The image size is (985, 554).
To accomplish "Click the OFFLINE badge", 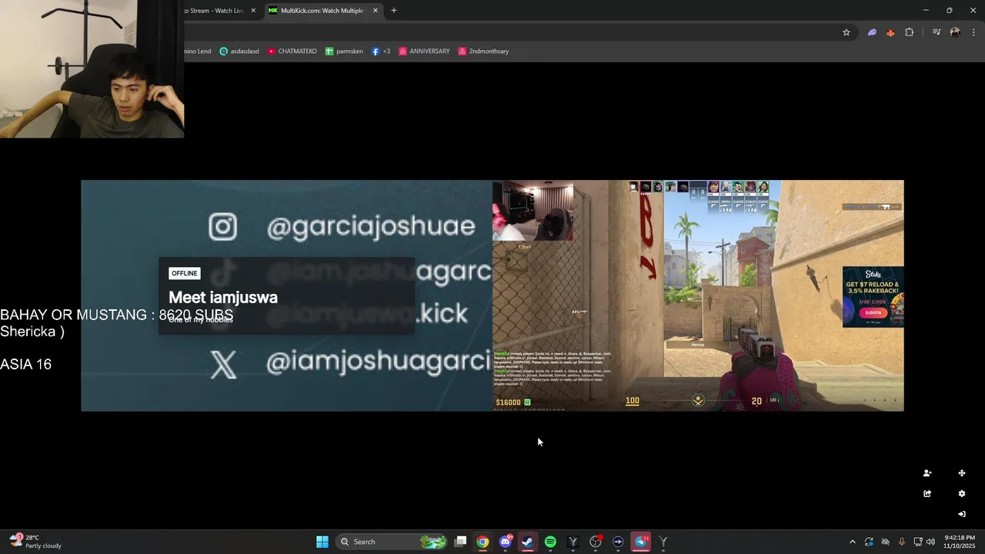I will pyautogui.click(x=185, y=273).
